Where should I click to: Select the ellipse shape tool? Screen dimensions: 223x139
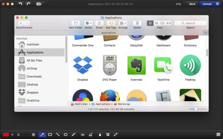point(66,135)
